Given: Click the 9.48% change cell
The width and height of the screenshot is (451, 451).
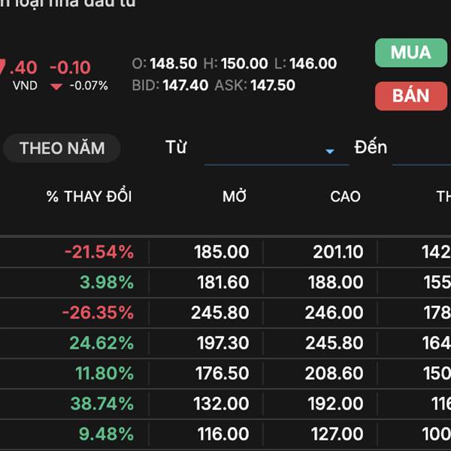Looking at the screenshot, I should click(106, 434).
